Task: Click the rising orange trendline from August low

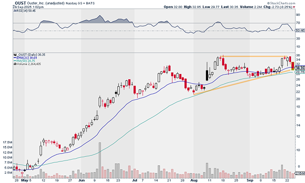Action: point(242,82)
